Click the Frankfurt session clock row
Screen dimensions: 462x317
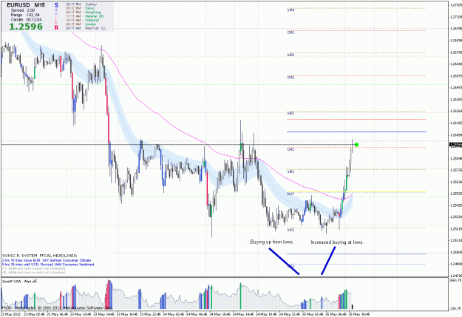tap(83, 21)
